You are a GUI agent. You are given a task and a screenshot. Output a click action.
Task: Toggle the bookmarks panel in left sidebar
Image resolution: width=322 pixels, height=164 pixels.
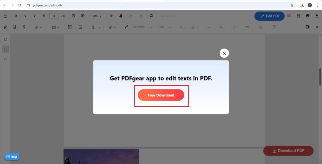[x=5, y=49]
